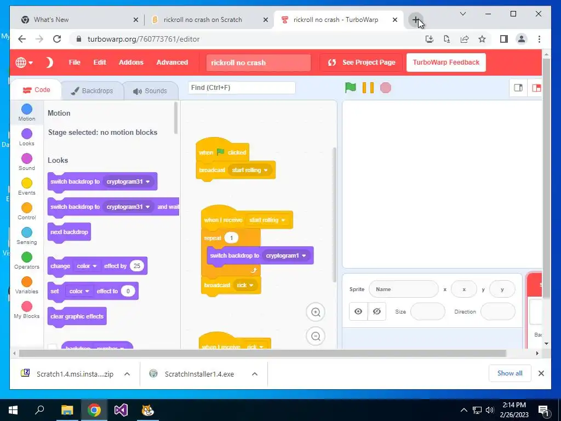Pause the project with the pause button
This screenshot has width=561, height=421.
368,88
